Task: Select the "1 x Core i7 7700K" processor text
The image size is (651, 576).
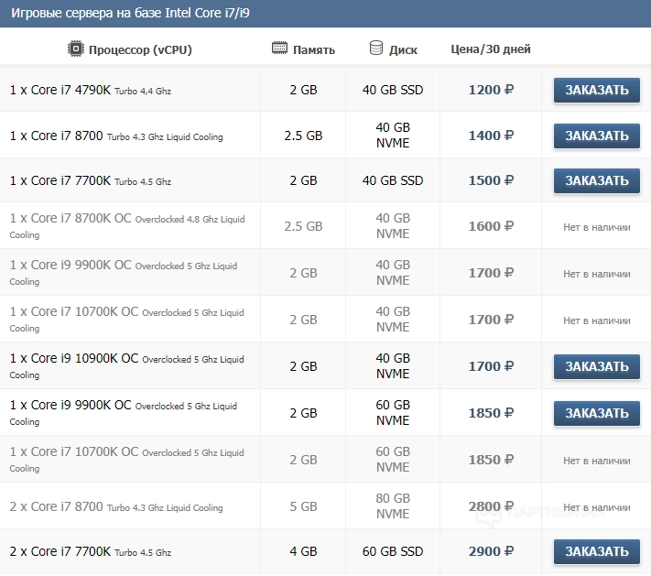Action: (60, 180)
